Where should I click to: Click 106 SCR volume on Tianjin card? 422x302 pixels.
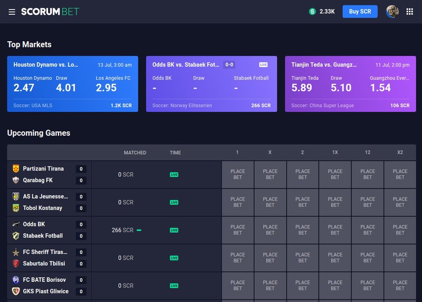tap(400, 106)
